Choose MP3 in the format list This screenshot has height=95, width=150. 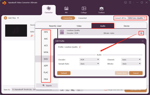[46, 32]
